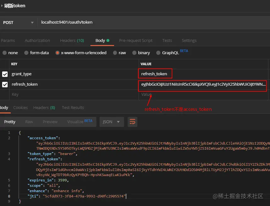Click the jti value 5cfdd973-3f84-479a-9992-d90fc2905574
Image resolution: width=270 pixels, height=206 pixels.
click(84, 196)
